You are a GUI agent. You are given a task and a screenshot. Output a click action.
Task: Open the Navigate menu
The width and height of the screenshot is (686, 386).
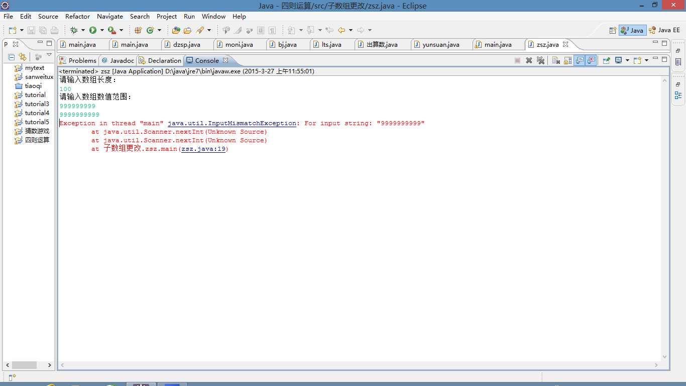110,16
